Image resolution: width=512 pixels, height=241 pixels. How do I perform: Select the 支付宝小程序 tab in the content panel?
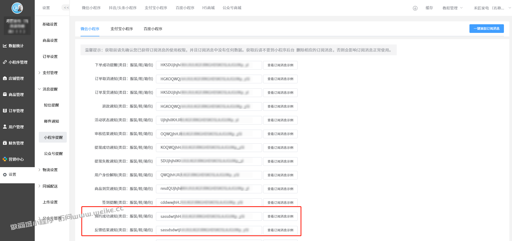(122, 29)
